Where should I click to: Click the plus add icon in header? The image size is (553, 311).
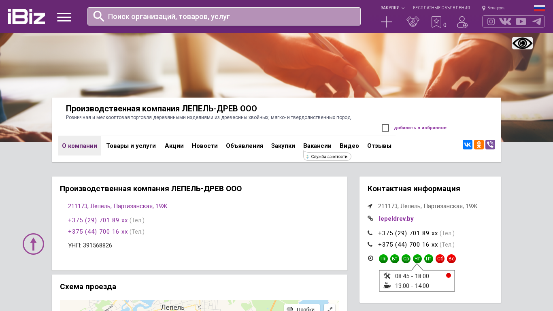(x=387, y=22)
